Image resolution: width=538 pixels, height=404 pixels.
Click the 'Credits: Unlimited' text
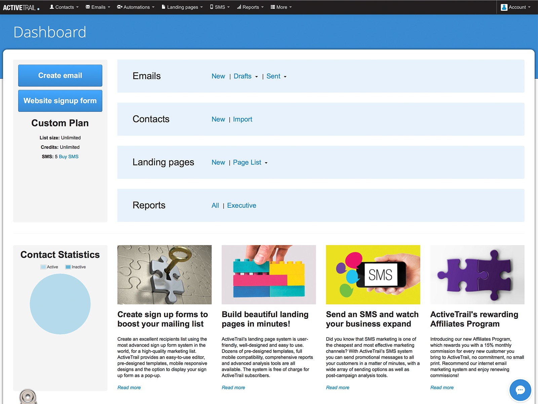click(60, 147)
